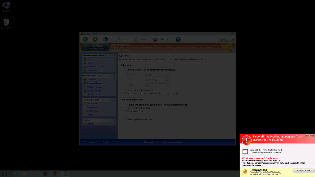The image size is (315, 177).
Task: Check the Secure Internet settings box
Action: [x=126, y=108]
